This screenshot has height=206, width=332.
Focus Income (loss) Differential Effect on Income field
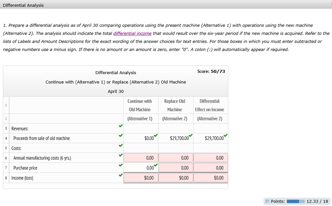211,178
